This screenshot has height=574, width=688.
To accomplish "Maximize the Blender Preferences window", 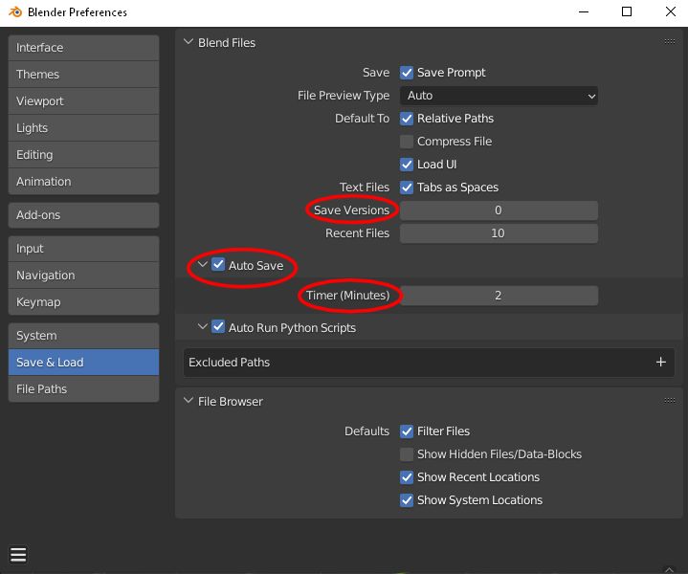I will coord(627,11).
